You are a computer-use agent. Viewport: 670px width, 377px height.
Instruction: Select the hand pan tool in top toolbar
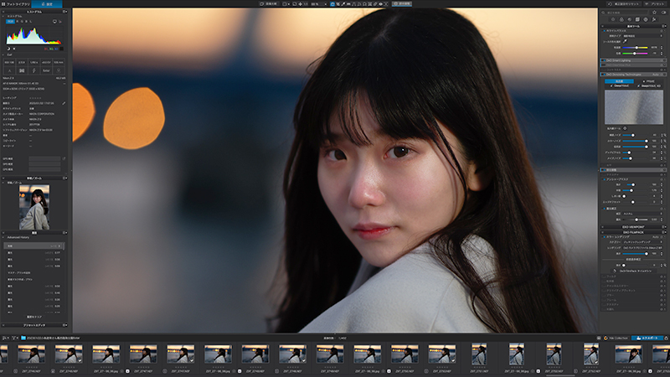332,4
